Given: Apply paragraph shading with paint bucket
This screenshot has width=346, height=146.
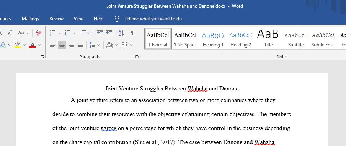Looking at the screenshot, I should click(109, 45).
